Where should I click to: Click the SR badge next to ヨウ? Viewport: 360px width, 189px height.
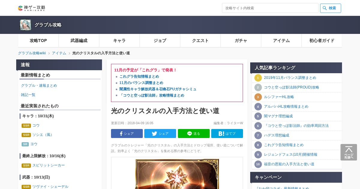click(x=25, y=144)
